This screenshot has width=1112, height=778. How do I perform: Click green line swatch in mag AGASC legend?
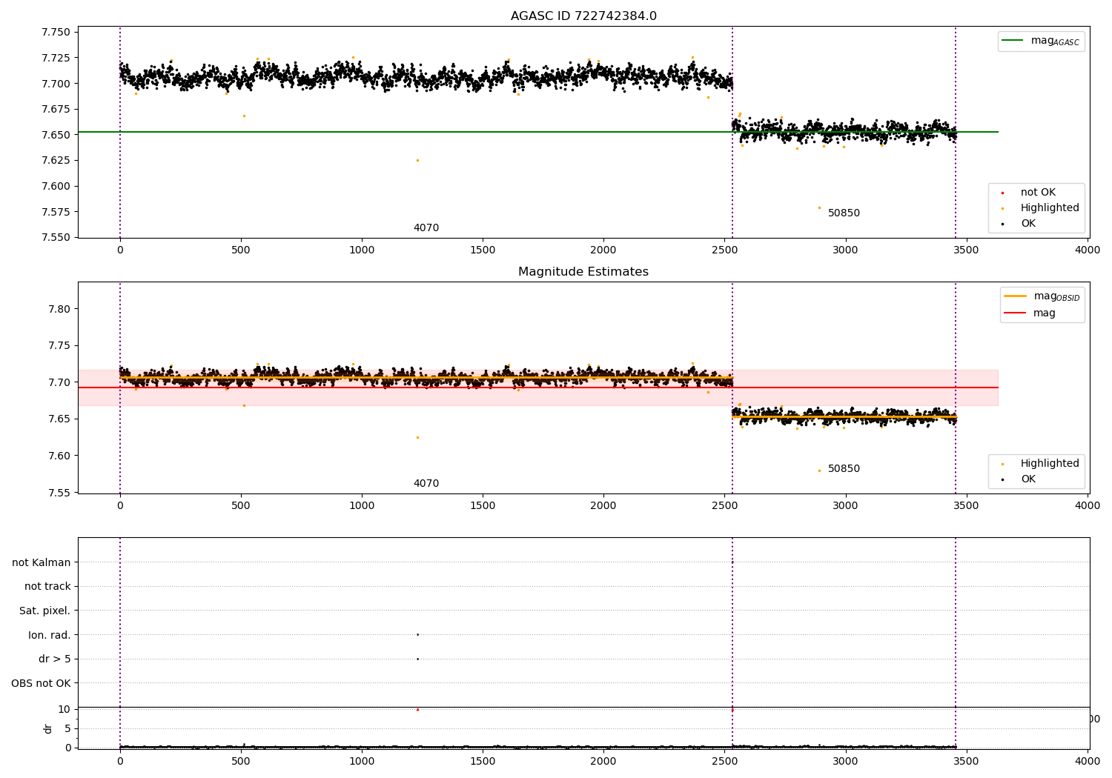point(1013,41)
